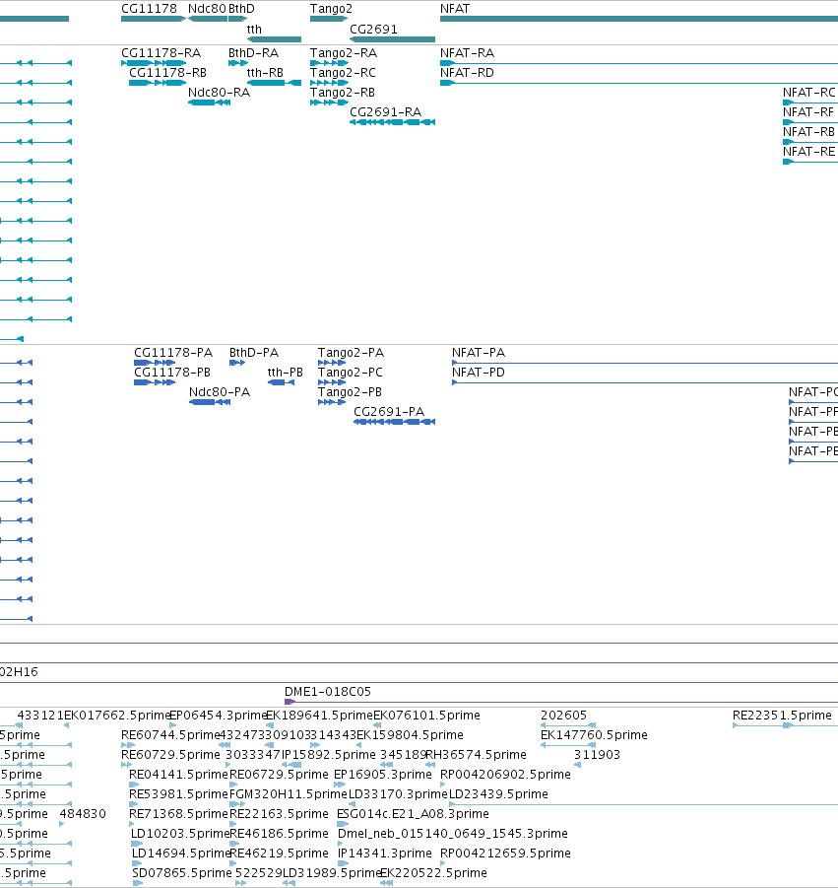The width and height of the screenshot is (838, 888).
Task: Open transcript CG11178-RA
Action: coord(154,63)
